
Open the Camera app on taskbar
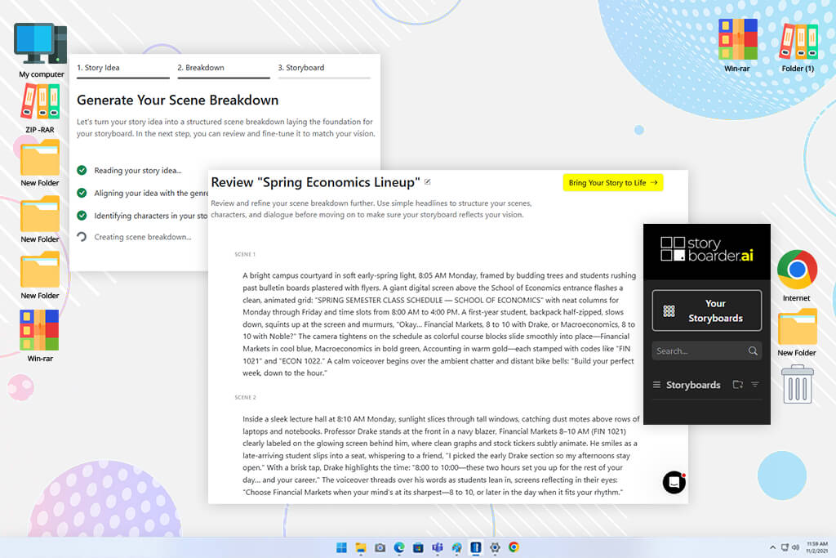(380, 547)
